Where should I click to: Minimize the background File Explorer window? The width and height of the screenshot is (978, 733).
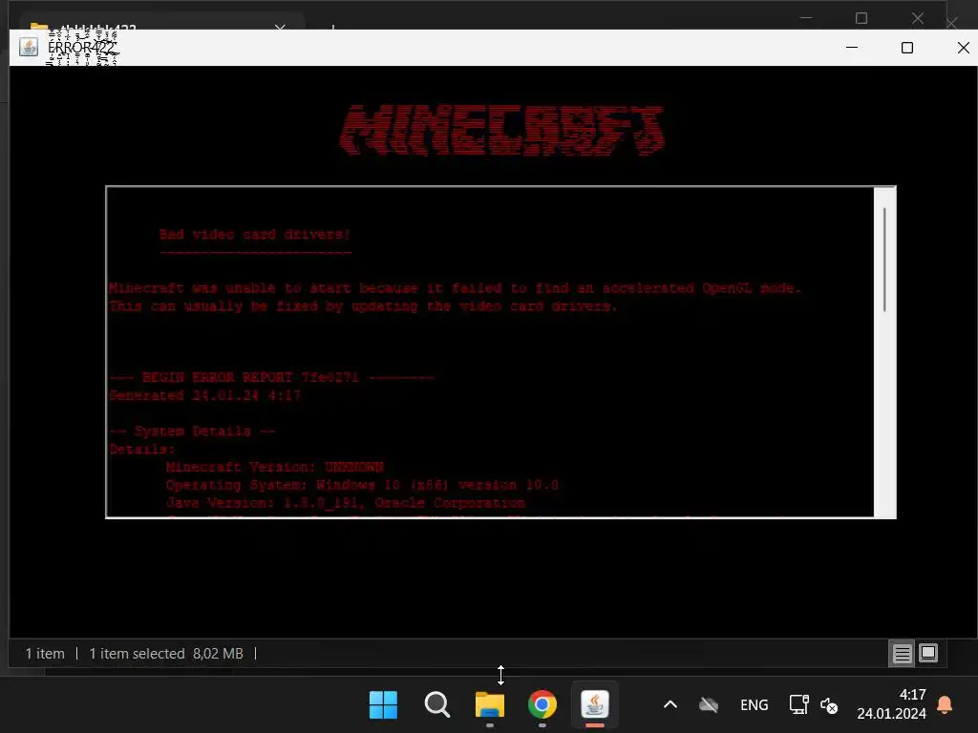point(806,18)
